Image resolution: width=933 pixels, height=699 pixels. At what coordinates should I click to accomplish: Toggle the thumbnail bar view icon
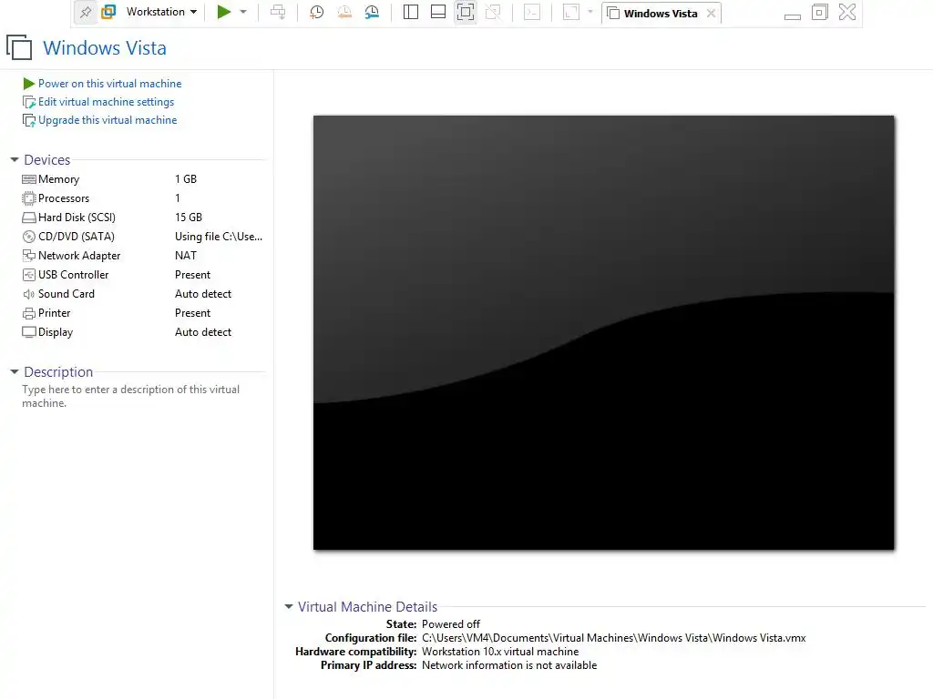pyautogui.click(x=438, y=12)
